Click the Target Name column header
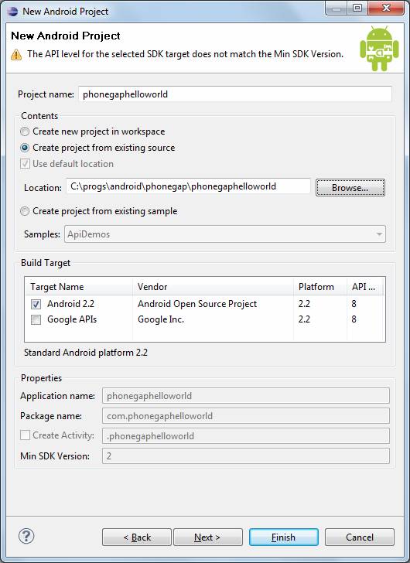Screen dimensions: 410x563 79,286
